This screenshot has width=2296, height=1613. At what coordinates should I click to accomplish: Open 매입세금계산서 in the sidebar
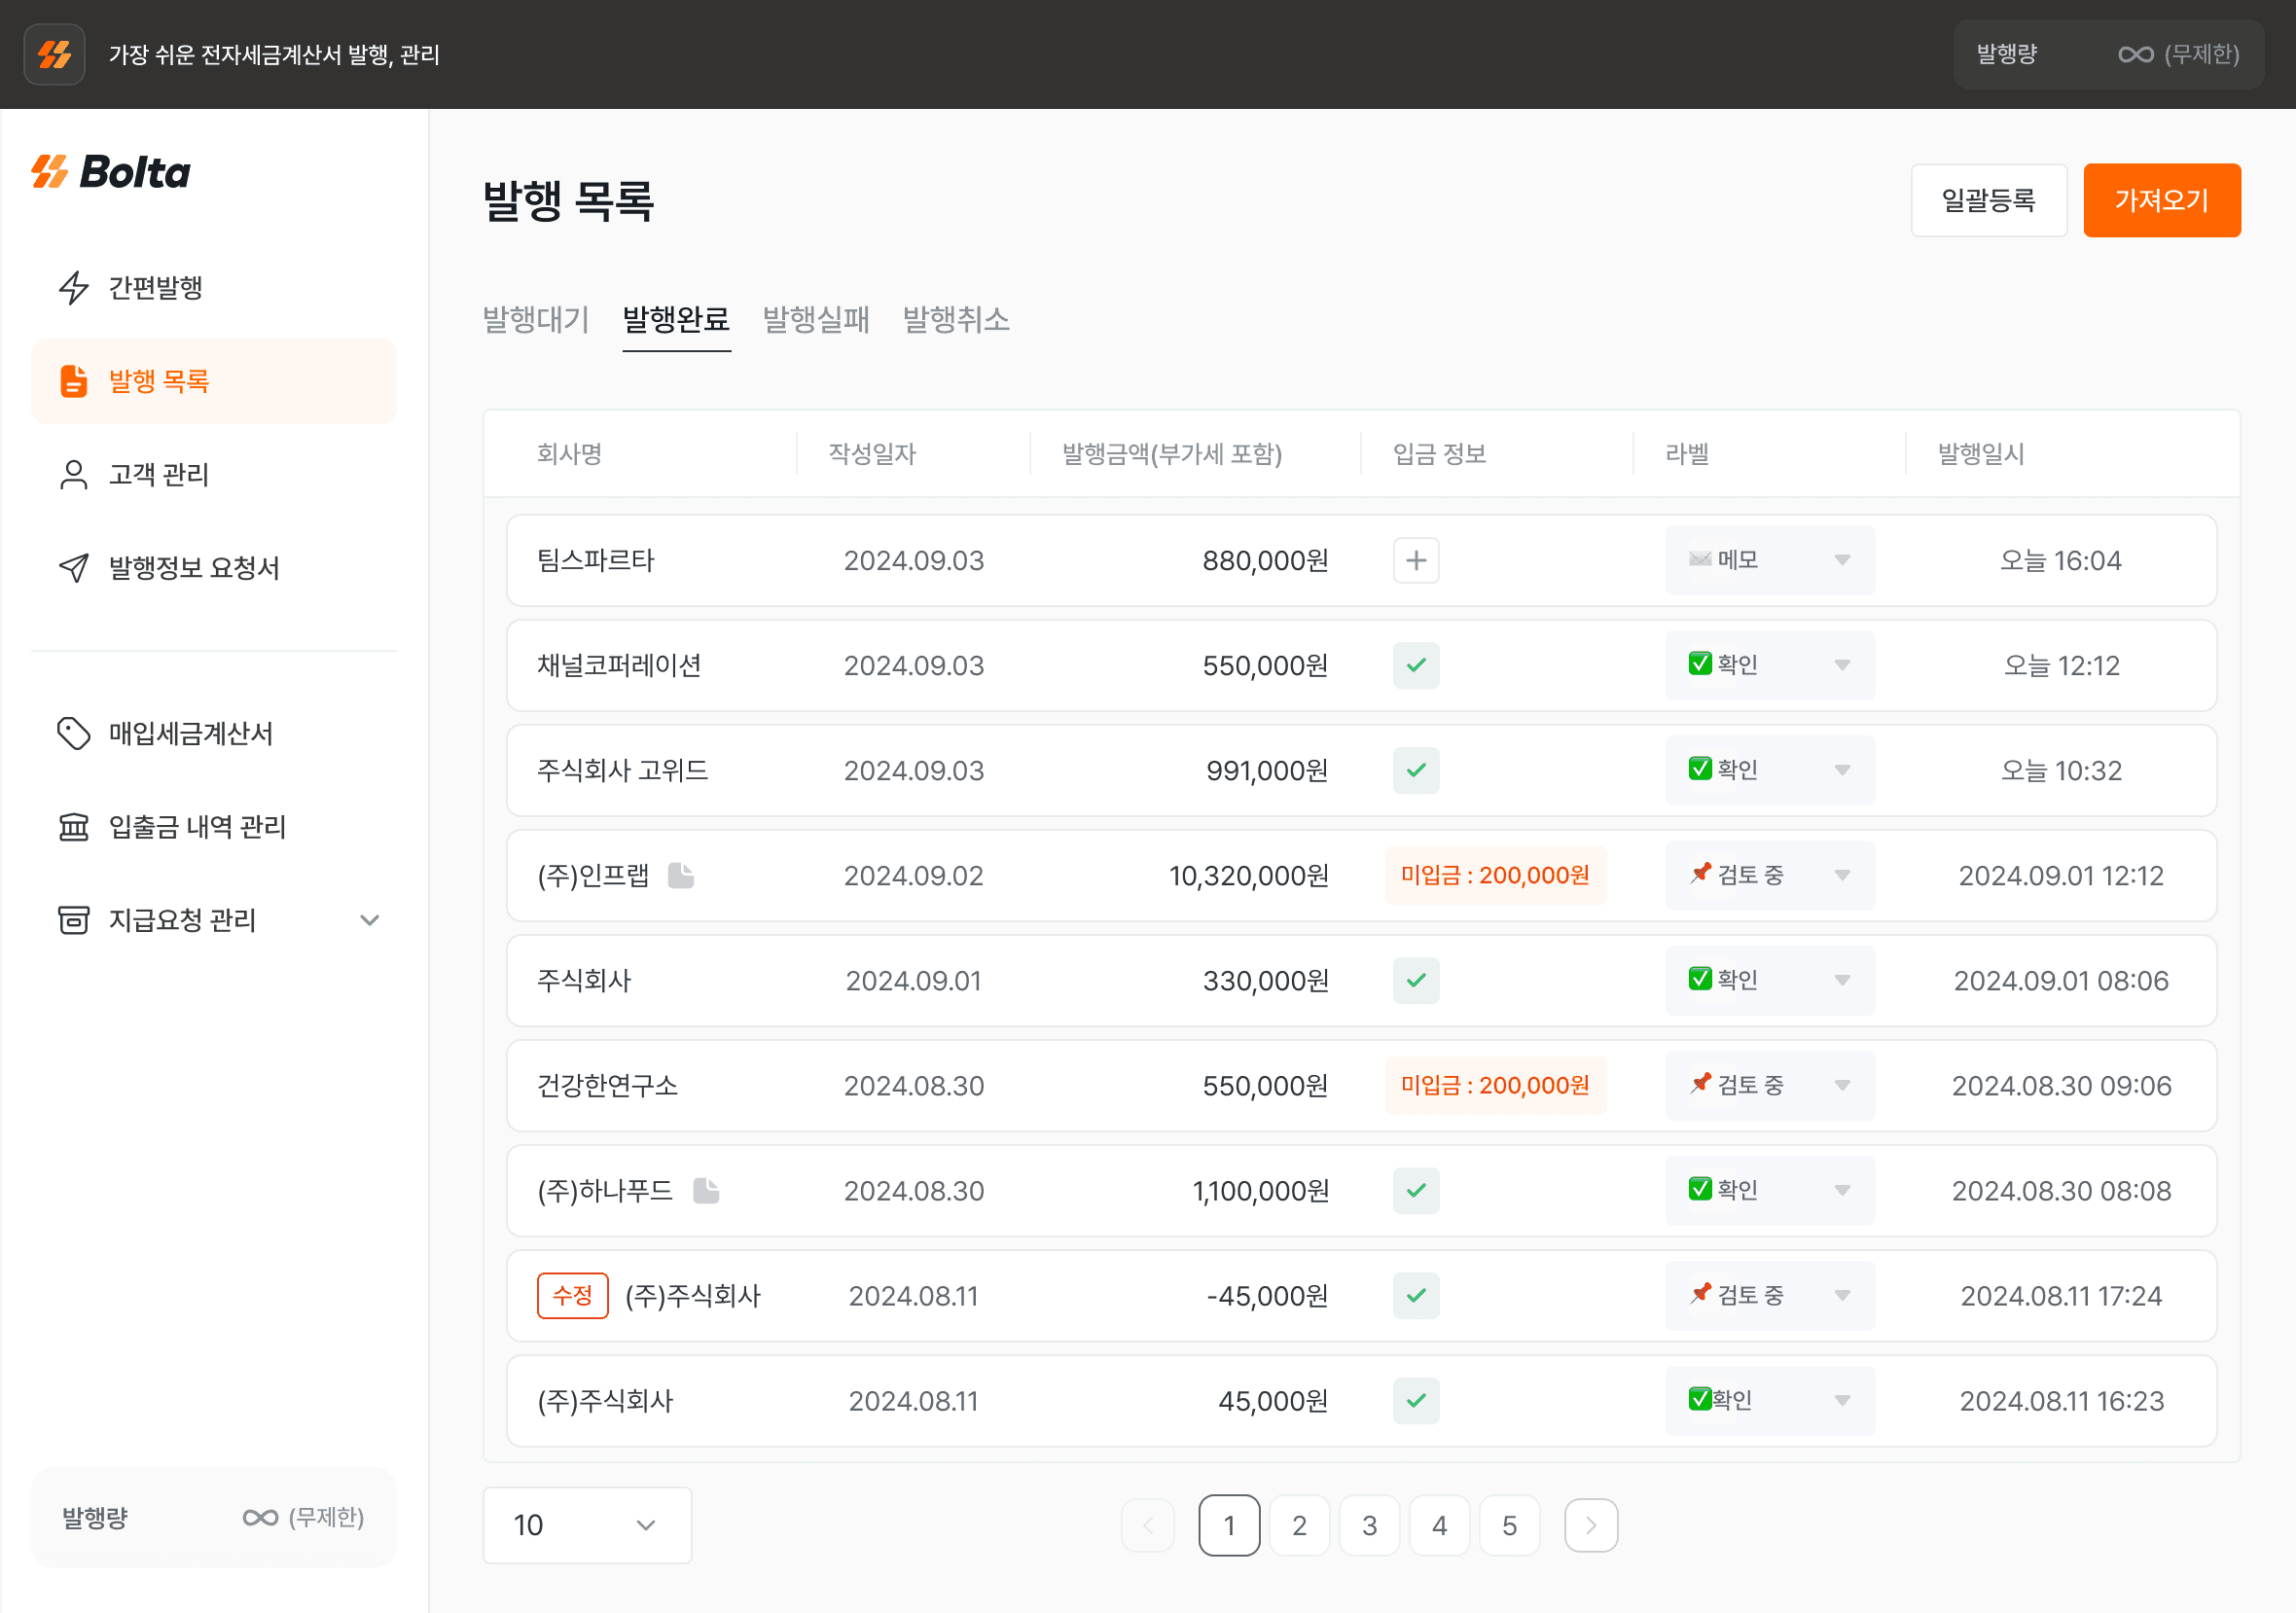pyautogui.click(x=213, y=734)
